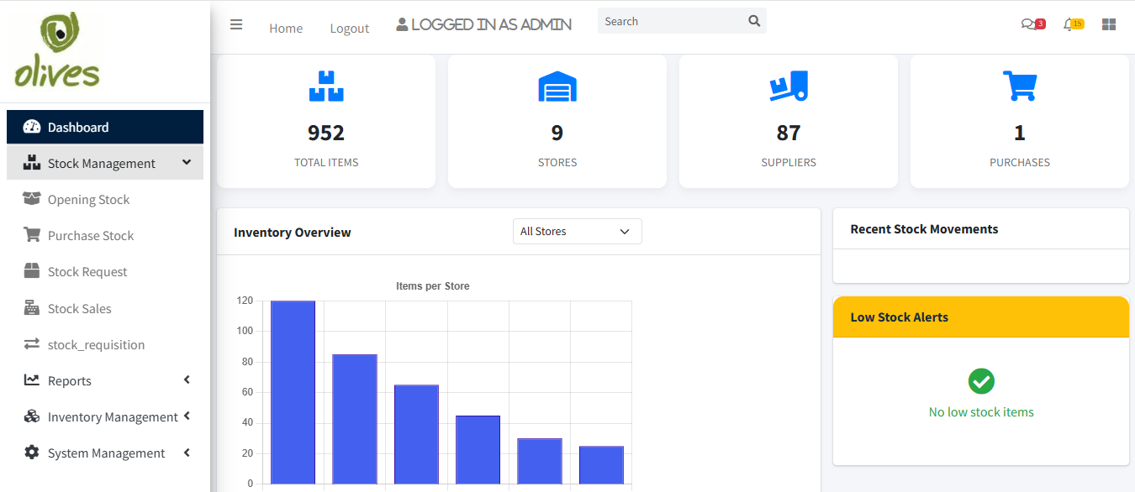Viewport: 1135px width, 492px height.
Task: Click the hamburger menu toggle icon
Action: click(236, 25)
